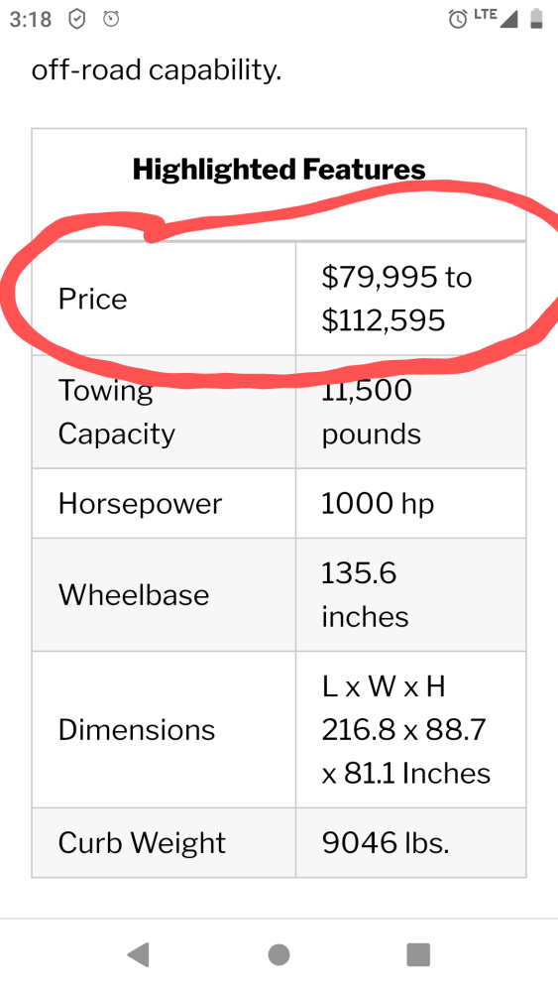Tap the $79,995 to $112,595 price value
Viewport: 558px width, 992px height.
[x=396, y=299]
